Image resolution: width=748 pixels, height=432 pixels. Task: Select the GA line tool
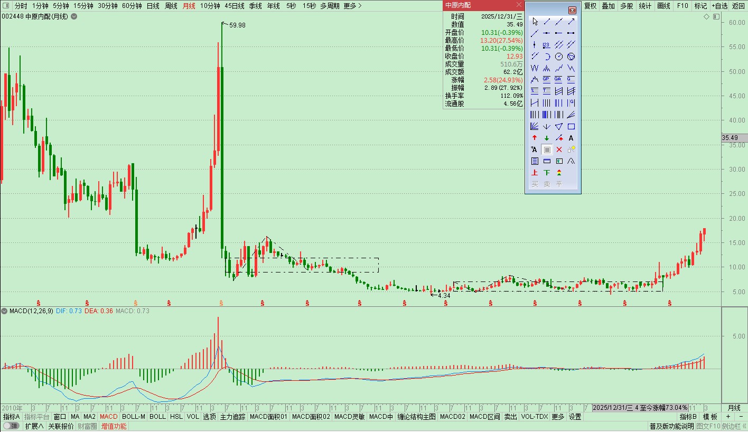click(559, 80)
